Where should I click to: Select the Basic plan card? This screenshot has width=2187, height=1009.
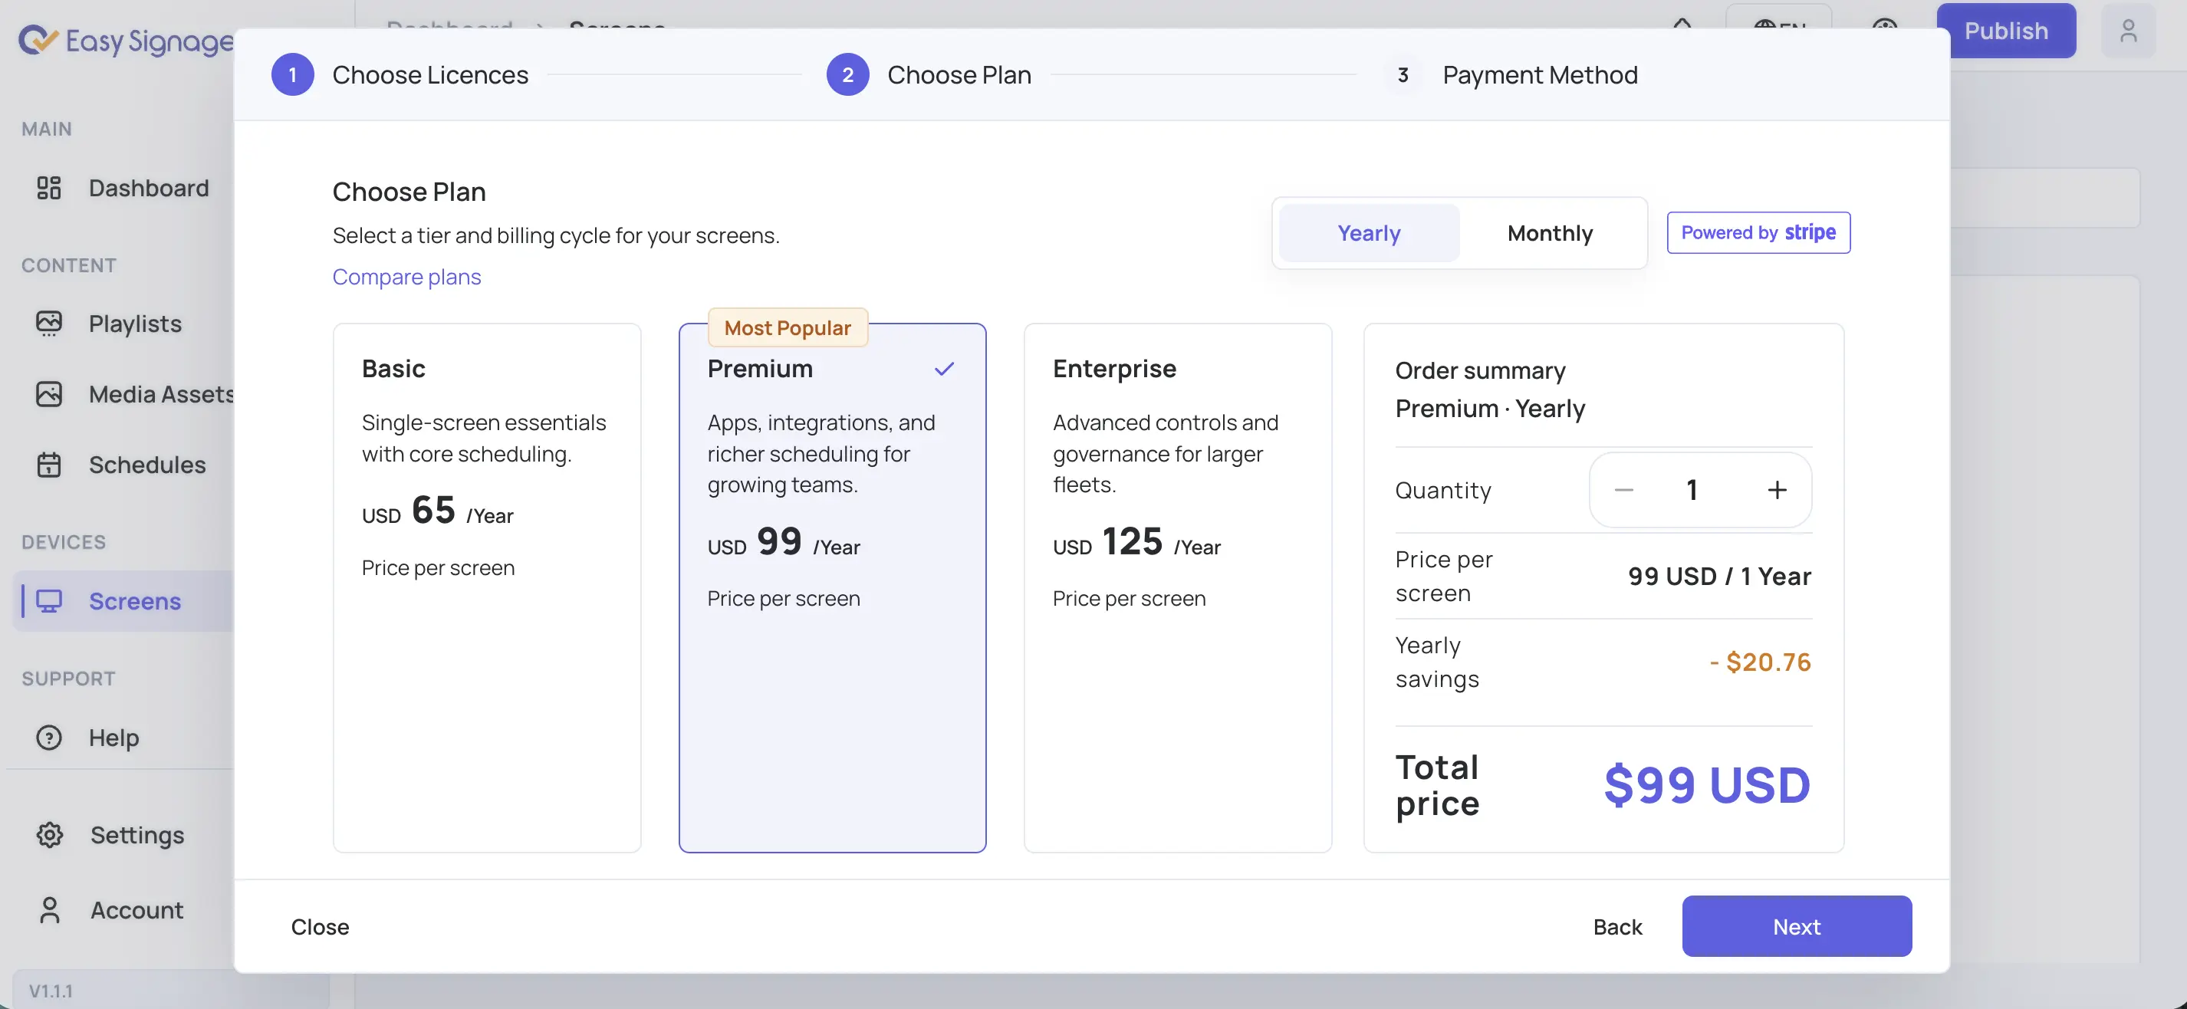[486, 587]
